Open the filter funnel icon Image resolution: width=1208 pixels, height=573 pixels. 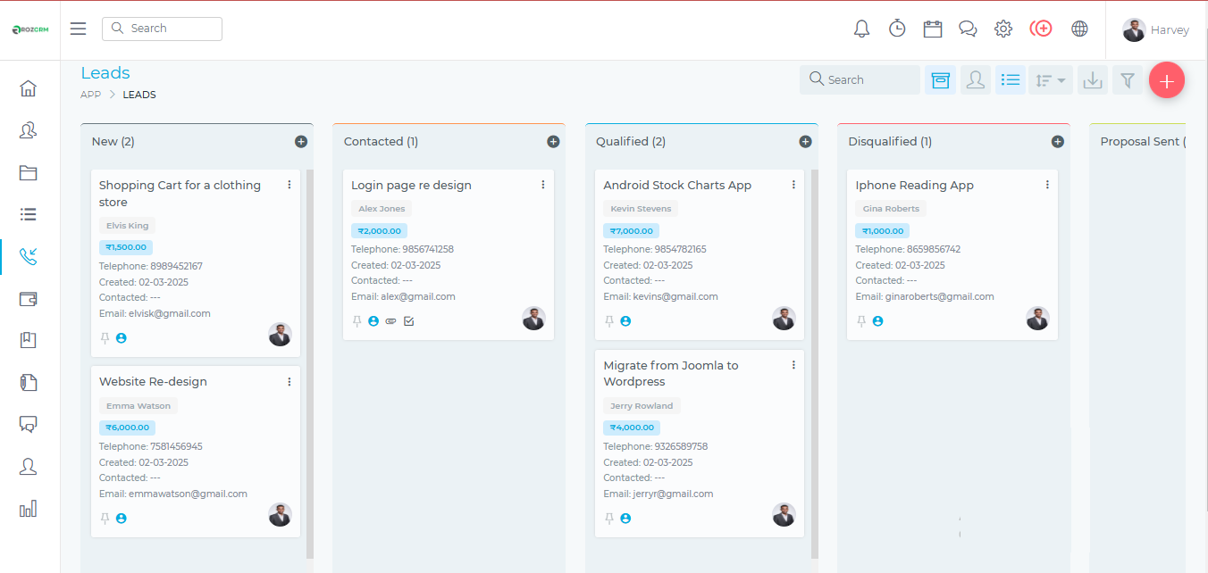[1128, 80]
